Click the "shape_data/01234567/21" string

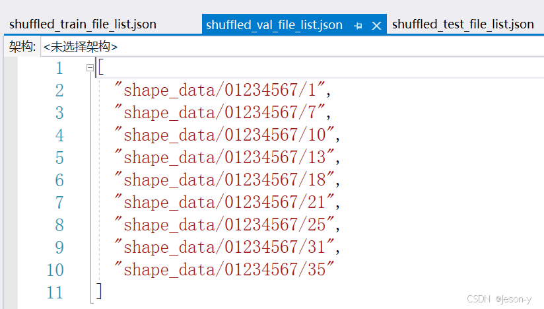pyautogui.click(x=225, y=203)
